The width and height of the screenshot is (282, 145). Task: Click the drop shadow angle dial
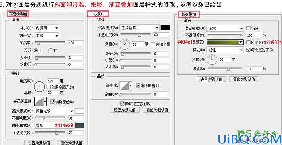pyautogui.click(x=125, y=44)
